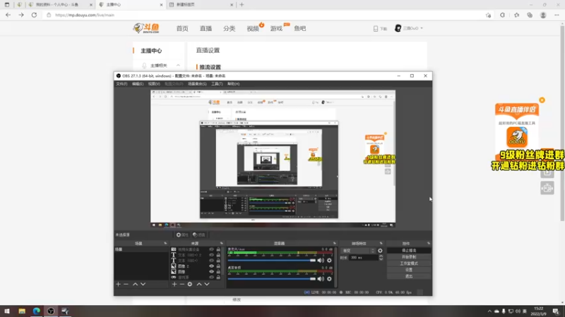This screenshot has height=317, width=565.
Task: Refresh the browser page
Action: pos(34,15)
